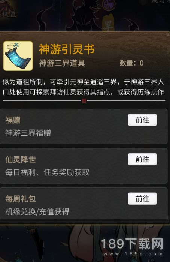Image resolution: width=170 pixels, height=262 pixels.
Task: Select the 每周礼包 source row
Action: point(84,204)
